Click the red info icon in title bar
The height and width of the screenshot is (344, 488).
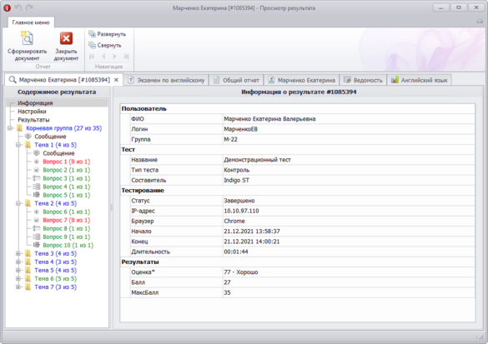pos(7,8)
